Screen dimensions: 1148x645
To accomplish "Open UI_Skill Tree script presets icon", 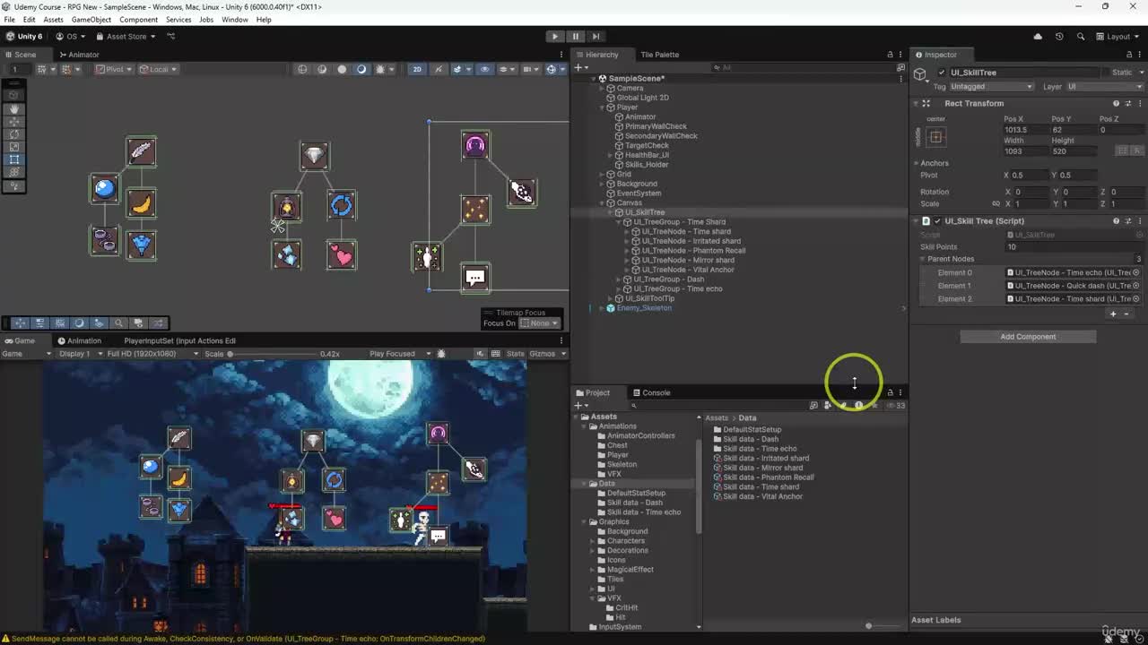I will click(1128, 221).
